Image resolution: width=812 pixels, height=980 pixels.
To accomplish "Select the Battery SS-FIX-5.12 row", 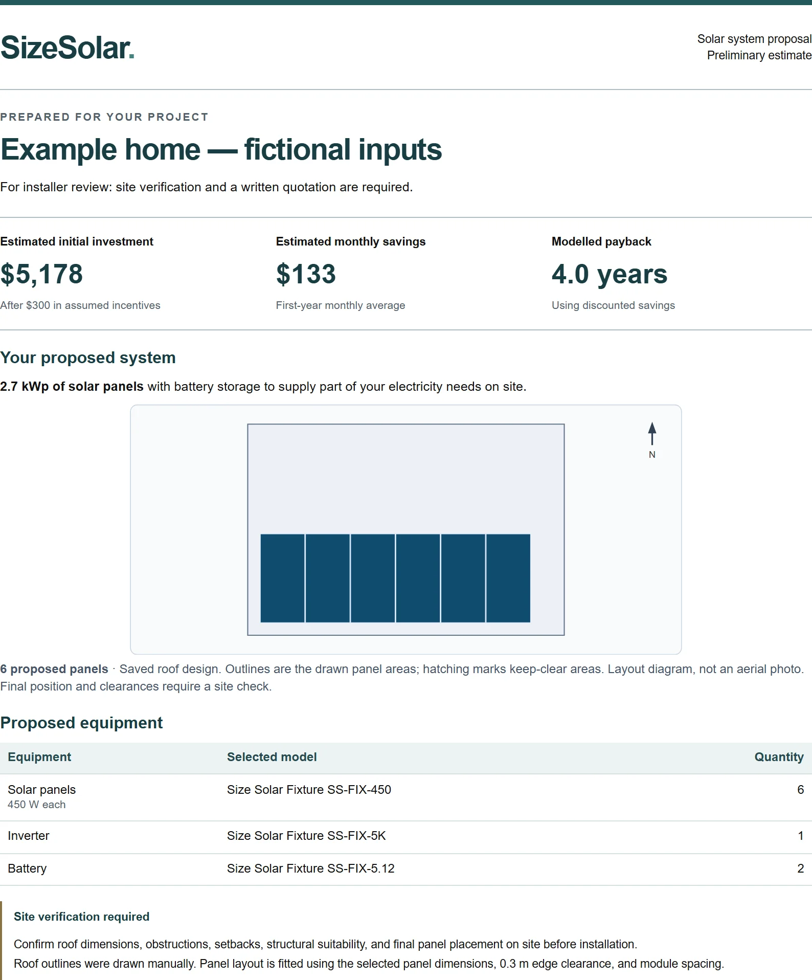I will [x=406, y=870].
